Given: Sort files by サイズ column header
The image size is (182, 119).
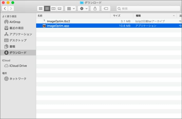Looking at the screenshot, I should (117, 16).
